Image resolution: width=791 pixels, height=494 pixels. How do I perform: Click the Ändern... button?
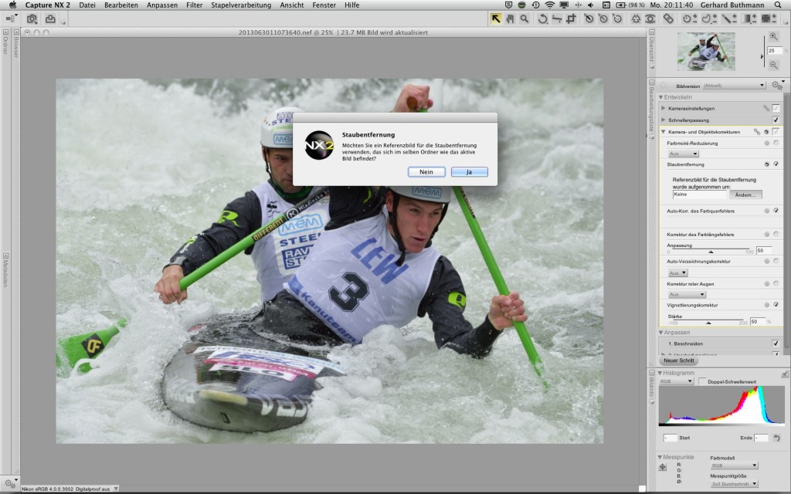(745, 195)
